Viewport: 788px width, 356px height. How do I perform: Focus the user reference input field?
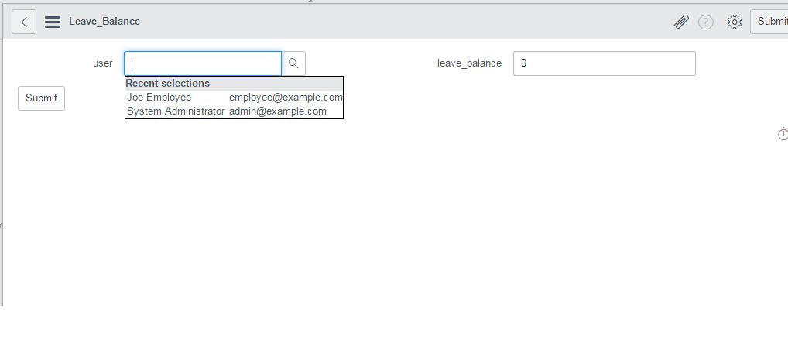pyautogui.click(x=203, y=63)
